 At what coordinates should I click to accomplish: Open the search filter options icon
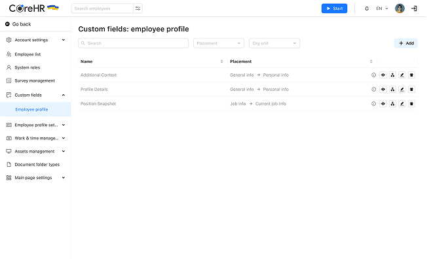click(x=138, y=9)
